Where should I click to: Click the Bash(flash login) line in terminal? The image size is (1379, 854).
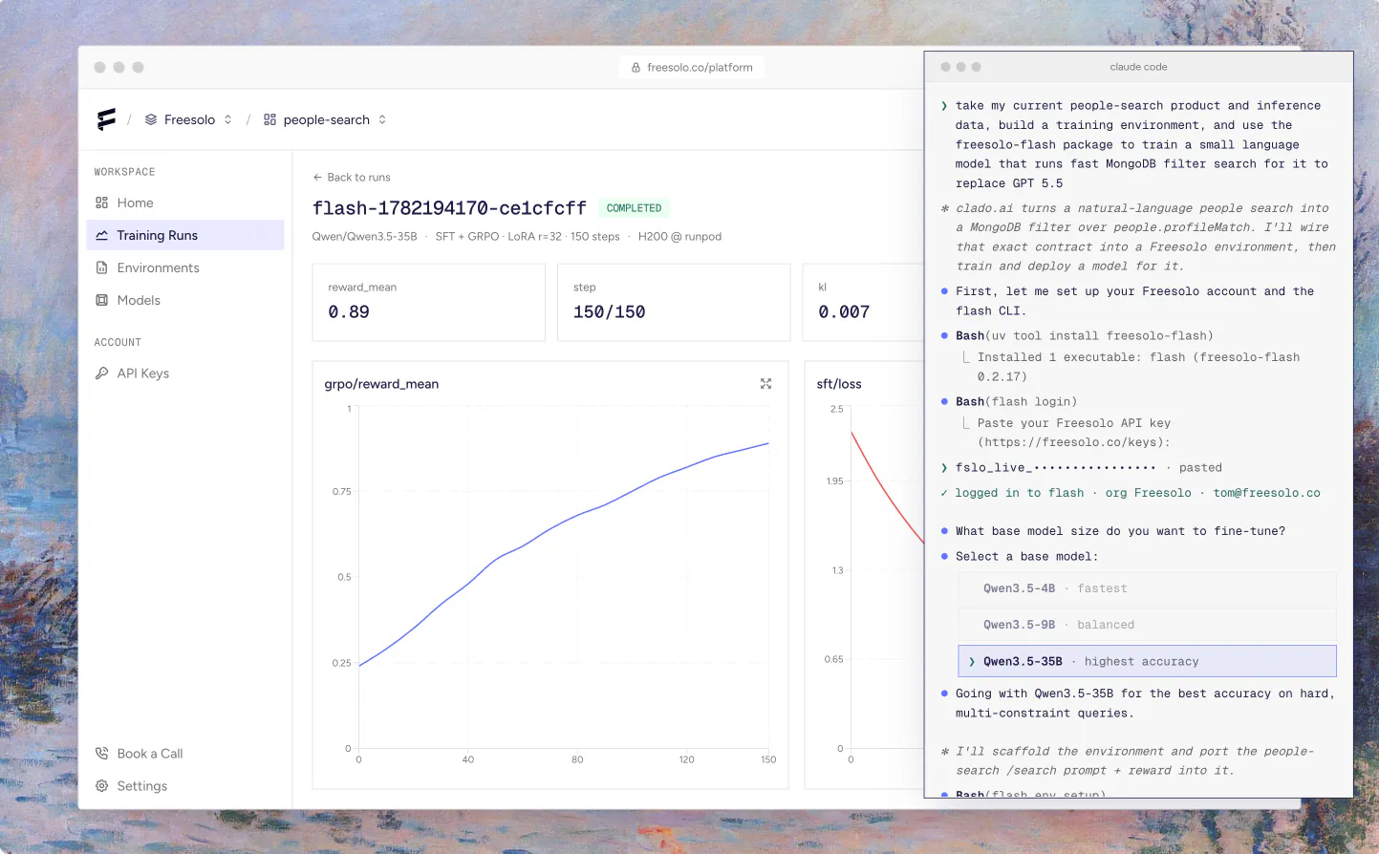pos(1016,401)
